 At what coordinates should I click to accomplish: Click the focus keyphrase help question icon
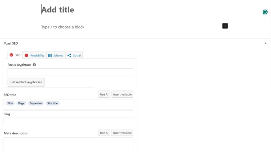click(34, 65)
